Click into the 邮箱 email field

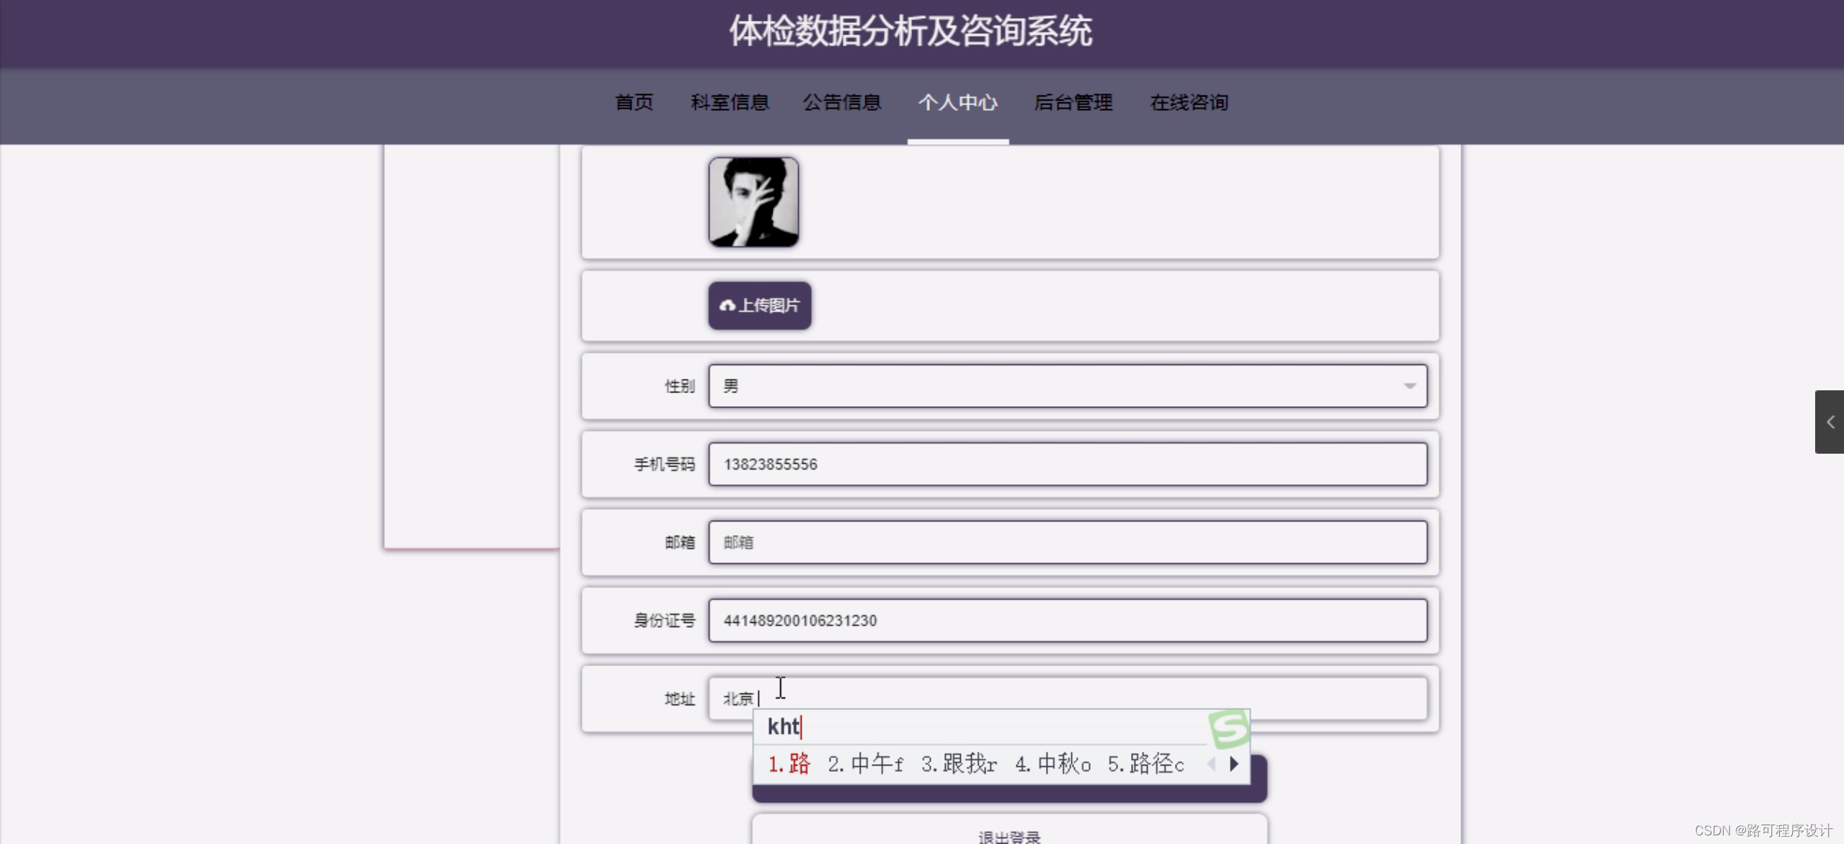point(1067,542)
